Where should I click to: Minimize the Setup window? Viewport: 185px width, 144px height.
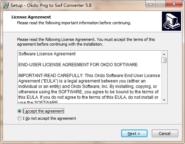coord(150,4)
